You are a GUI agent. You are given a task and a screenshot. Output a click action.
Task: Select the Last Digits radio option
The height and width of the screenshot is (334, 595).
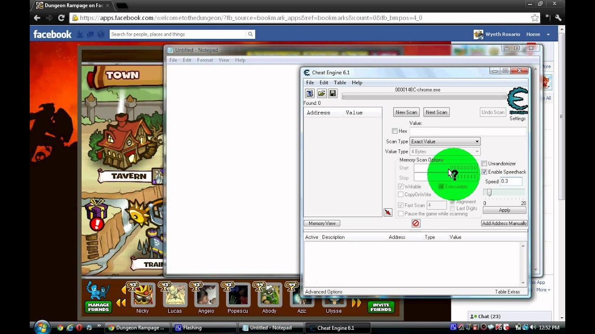click(452, 208)
